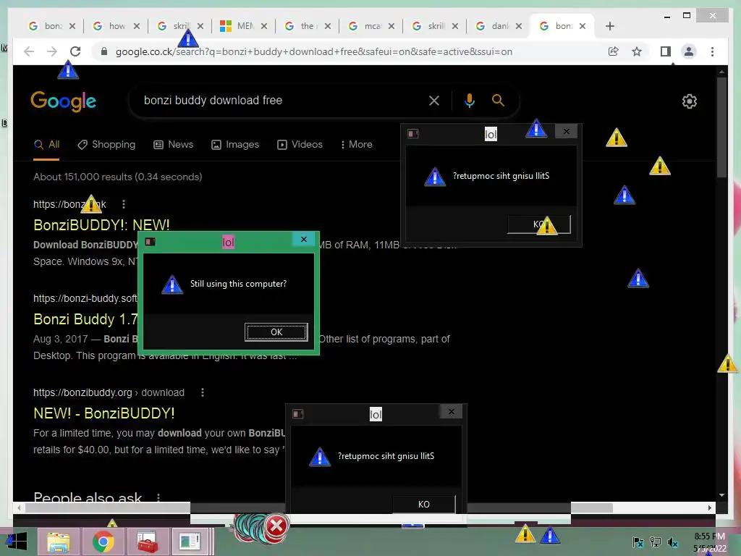Viewport: 741px width, 556px height.
Task: Open options for the first bonzi result
Action: (123, 203)
